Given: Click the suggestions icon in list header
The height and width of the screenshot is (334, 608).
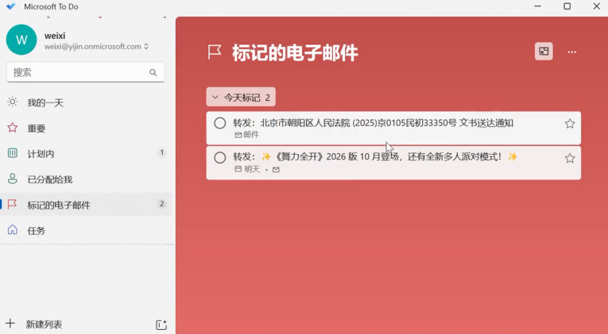Looking at the screenshot, I should (x=544, y=52).
